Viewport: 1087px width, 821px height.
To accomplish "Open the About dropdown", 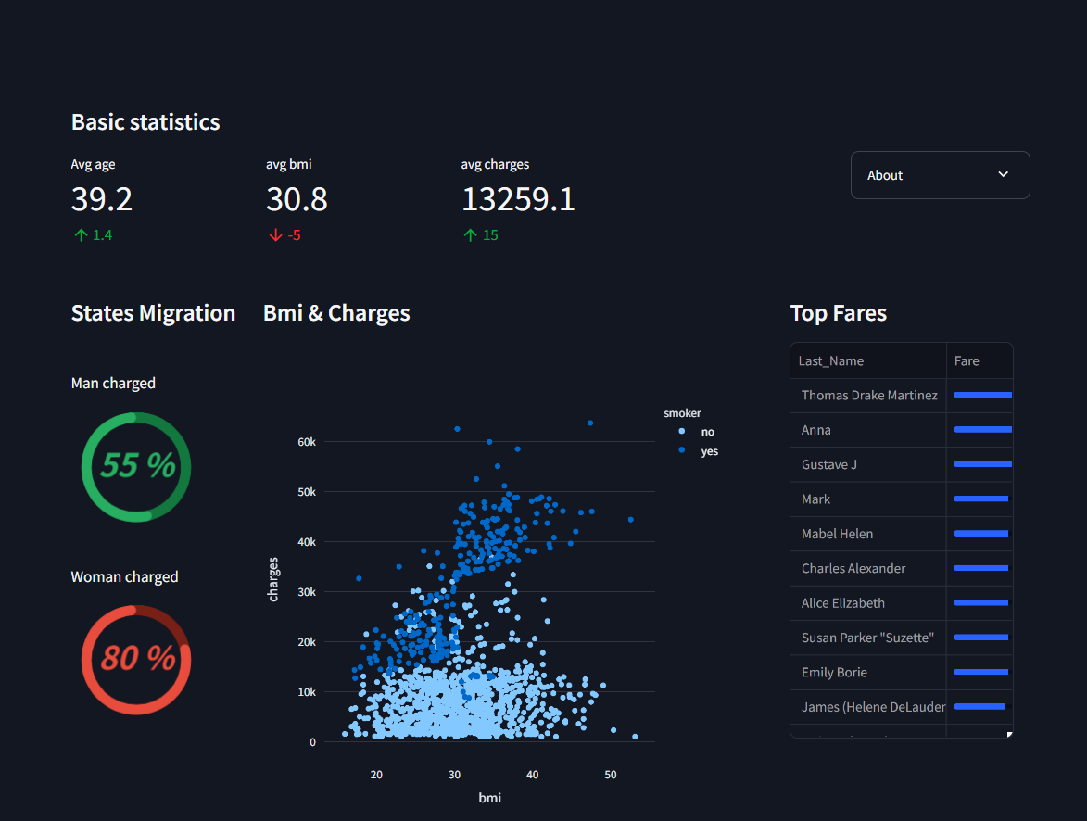I will pyautogui.click(x=940, y=175).
